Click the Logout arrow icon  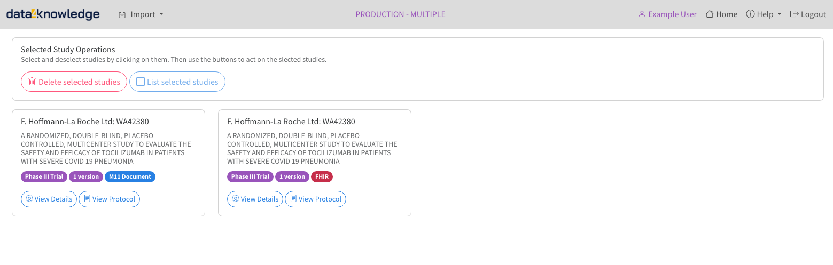pos(794,14)
